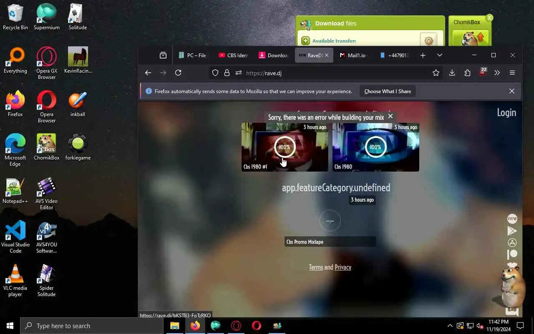The width and height of the screenshot is (534, 334).
Task: Open Terms link
Action: coord(316,267)
